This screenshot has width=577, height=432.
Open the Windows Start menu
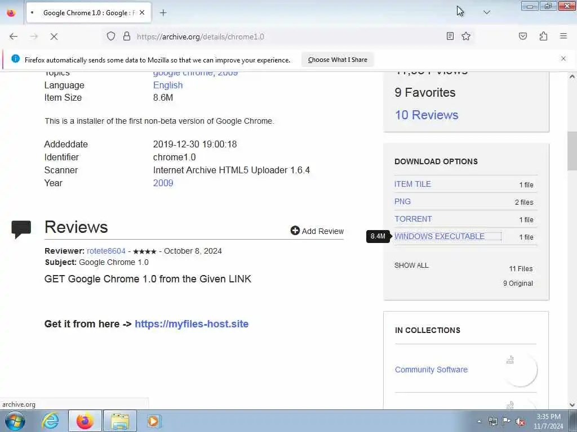(x=15, y=421)
